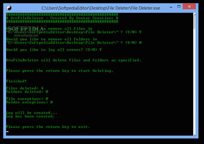The height and width of the screenshot is (144, 204).
Task: Click the 'Folder exceptions: 0' line
Action: (x=29, y=102)
